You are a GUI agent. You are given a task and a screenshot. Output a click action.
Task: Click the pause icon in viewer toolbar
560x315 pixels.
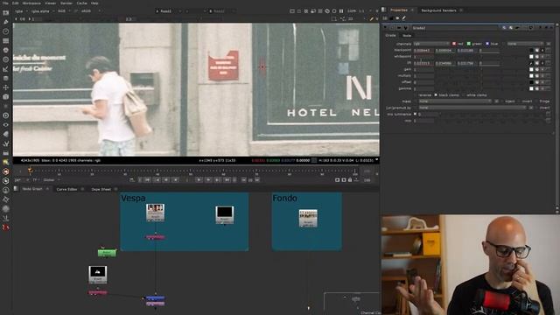[341, 11]
